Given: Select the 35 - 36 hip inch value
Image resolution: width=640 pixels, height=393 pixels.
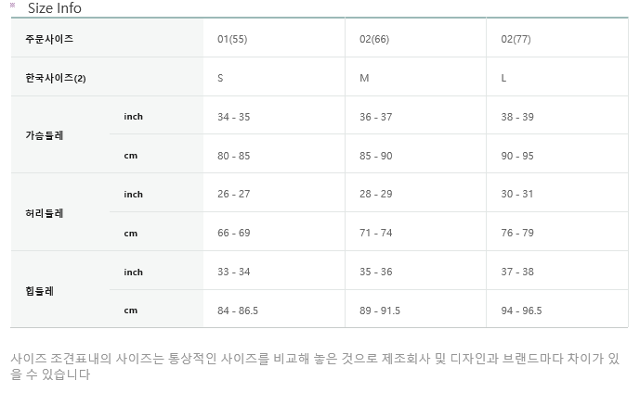Looking at the screenshot, I should pos(375,272).
